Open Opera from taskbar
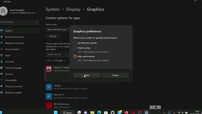Image resolution: width=202 pixels, height=114 pixels. [133, 112]
